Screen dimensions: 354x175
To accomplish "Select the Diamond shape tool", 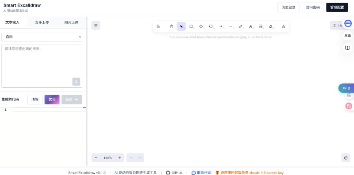I will (x=201, y=26).
